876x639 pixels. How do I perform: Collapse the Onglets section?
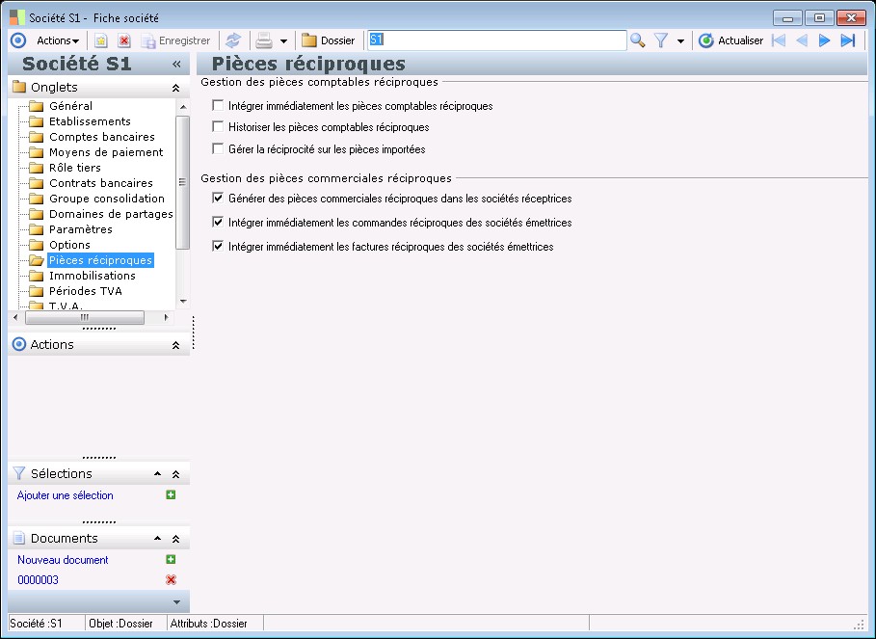click(175, 88)
